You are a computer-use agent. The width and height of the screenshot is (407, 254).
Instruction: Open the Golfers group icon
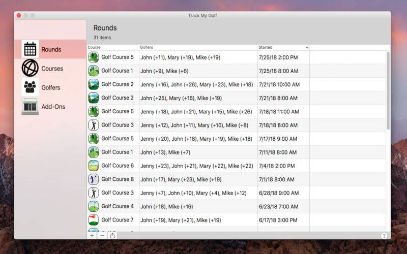coord(30,87)
